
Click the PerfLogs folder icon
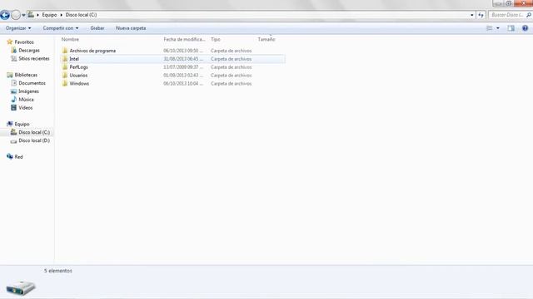point(65,66)
